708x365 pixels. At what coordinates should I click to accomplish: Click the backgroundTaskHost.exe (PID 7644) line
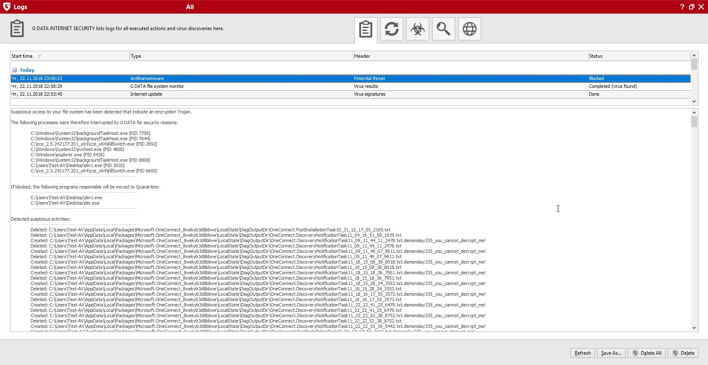pos(90,139)
